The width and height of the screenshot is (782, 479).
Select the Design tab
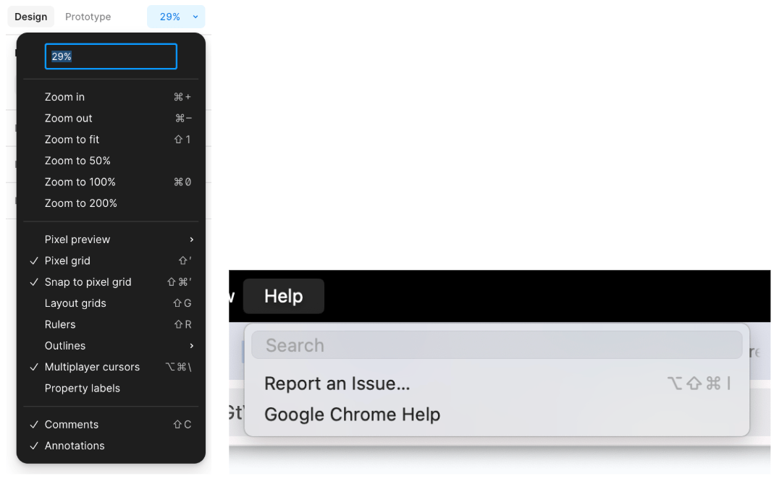click(30, 16)
